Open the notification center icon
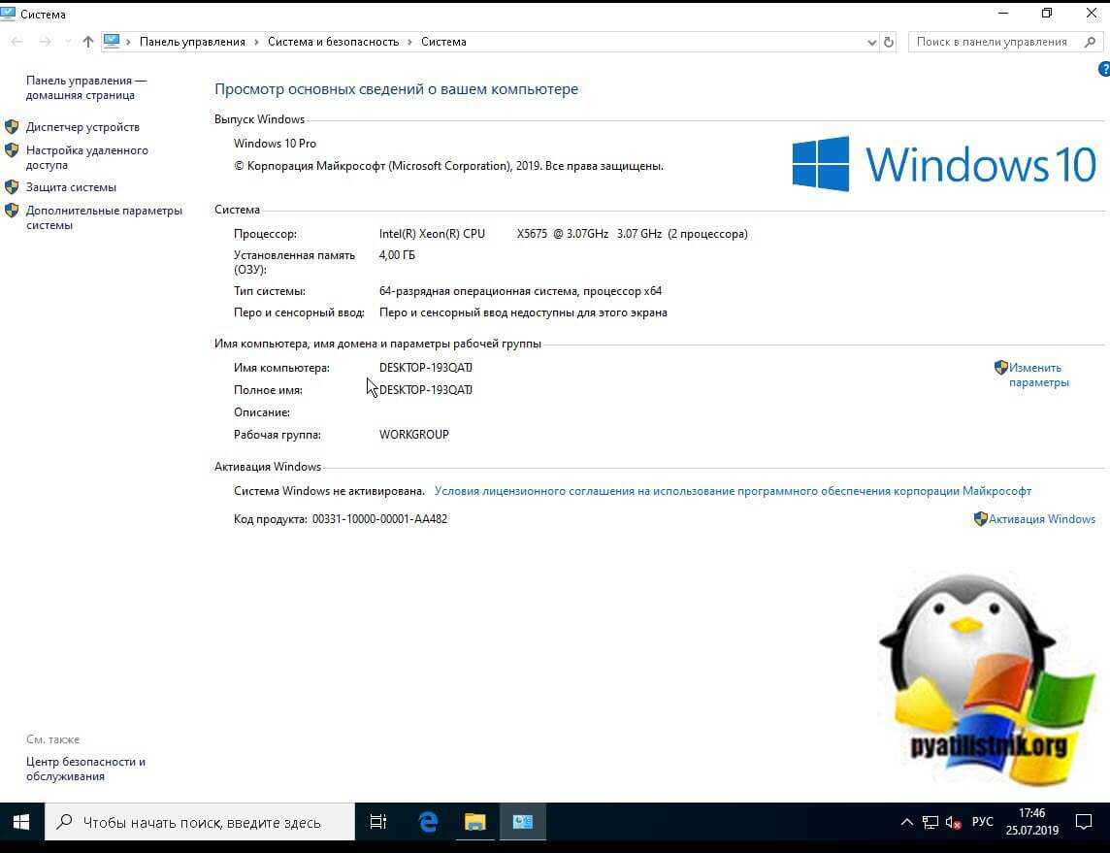Viewport: 1110px width, 853px height. click(1083, 822)
